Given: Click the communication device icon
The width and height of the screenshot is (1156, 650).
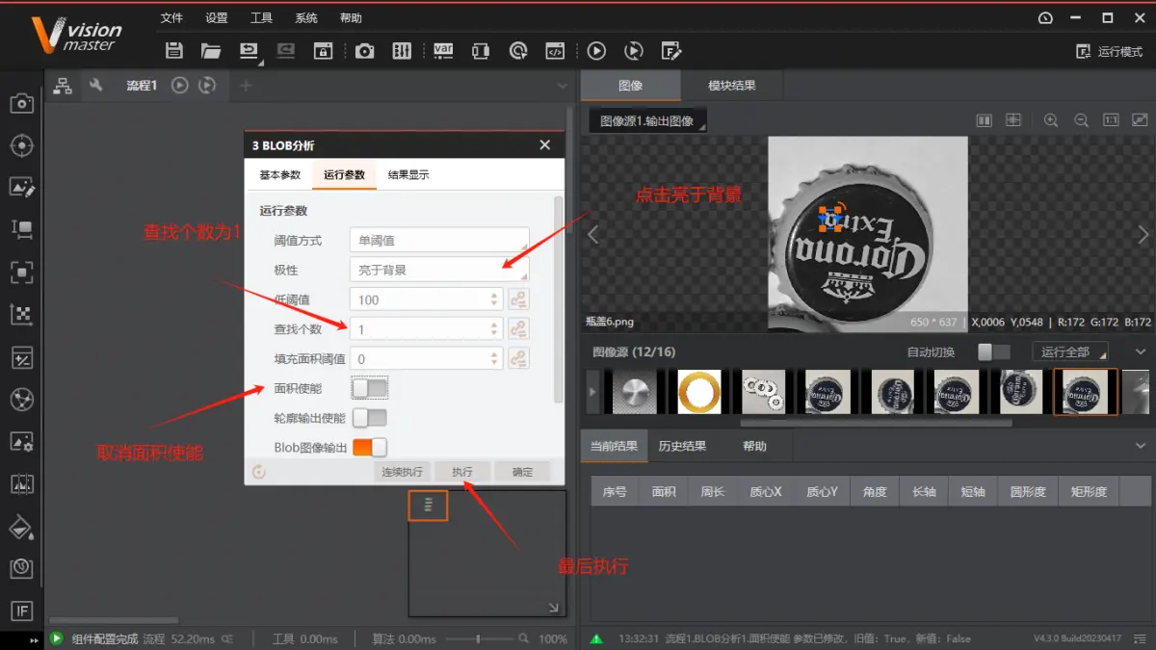Looking at the screenshot, I should 481,51.
